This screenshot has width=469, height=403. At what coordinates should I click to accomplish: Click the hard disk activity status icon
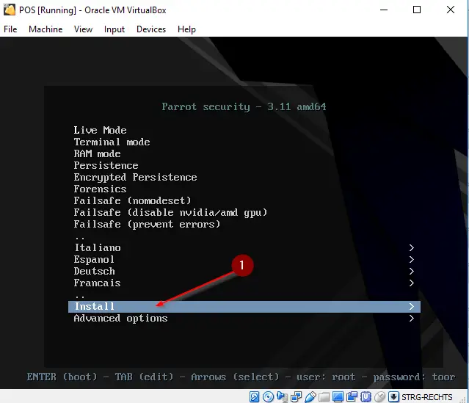[x=254, y=397]
